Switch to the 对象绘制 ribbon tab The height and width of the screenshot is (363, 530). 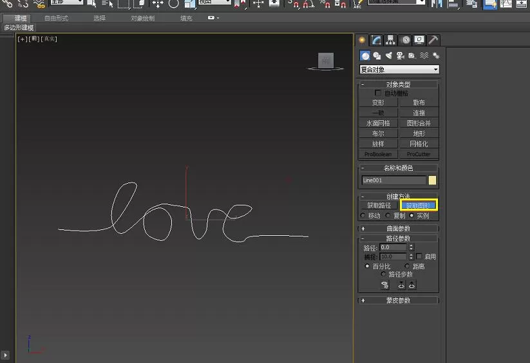point(142,18)
